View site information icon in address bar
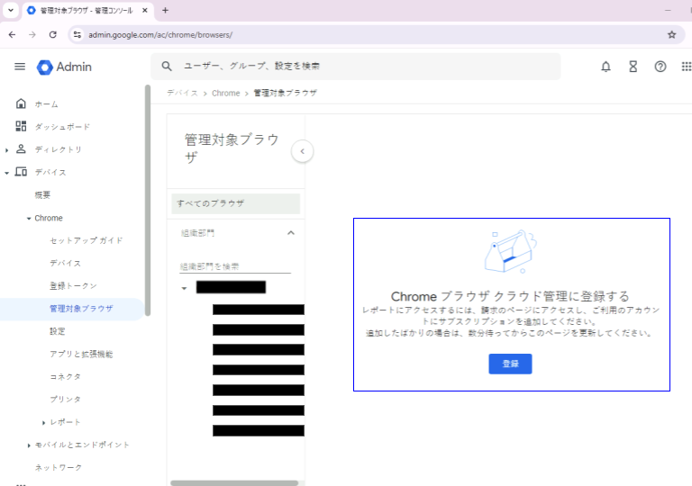Viewport: 692px width, 486px height. coord(77,35)
